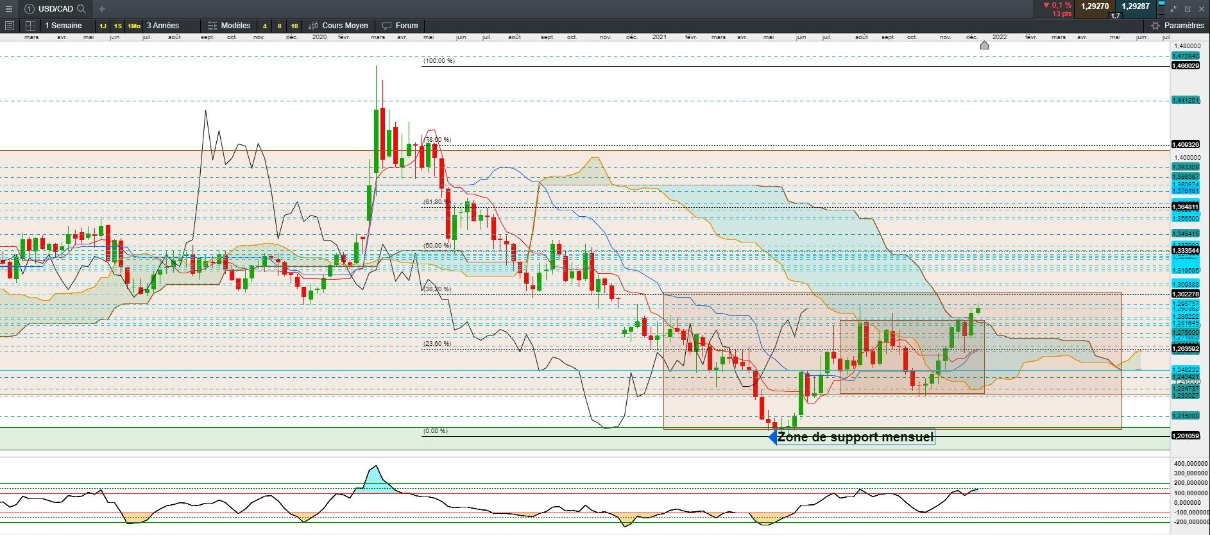1210x535 pixels.
Task: Open the chart layout grid icon
Action: 30,26
